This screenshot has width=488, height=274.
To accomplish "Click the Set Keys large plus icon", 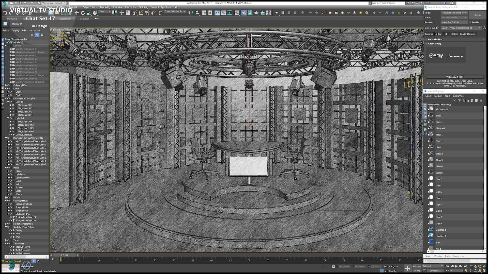I will pyautogui.click(x=407, y=268).
